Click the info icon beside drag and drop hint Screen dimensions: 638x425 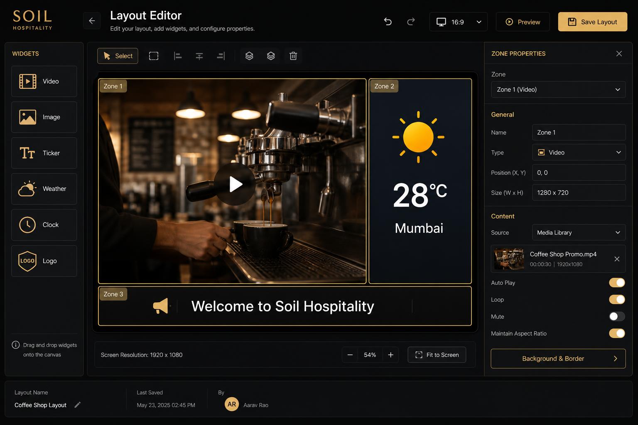coord(16,345)
